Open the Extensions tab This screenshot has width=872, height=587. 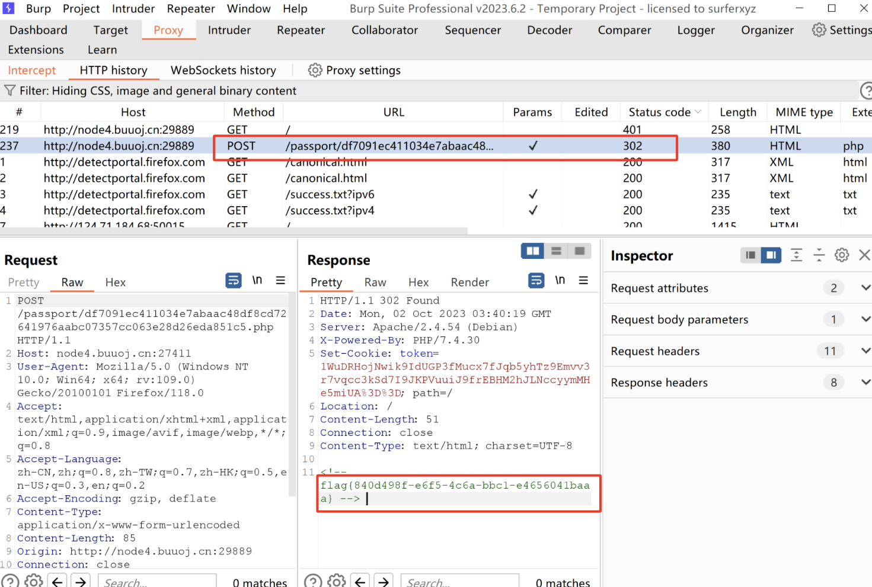point(36,50)
